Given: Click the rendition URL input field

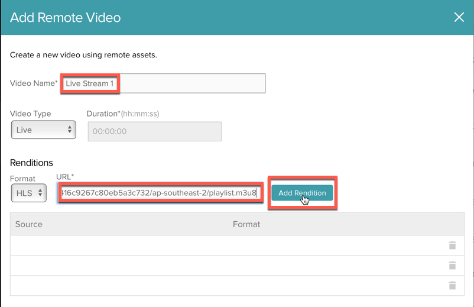Looking at the screenshot, I should (x=160, y=193).
